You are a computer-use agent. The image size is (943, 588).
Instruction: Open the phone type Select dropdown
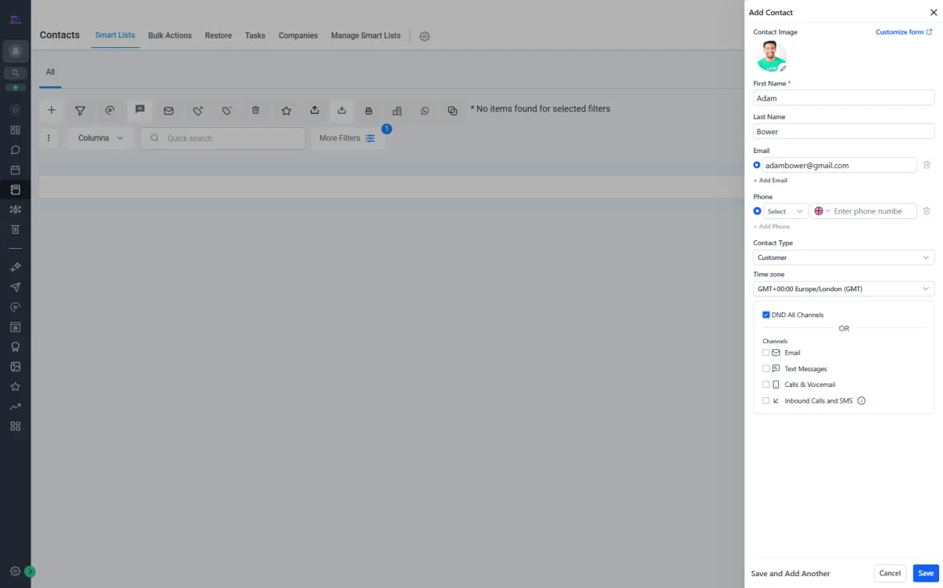pos(786,211)
